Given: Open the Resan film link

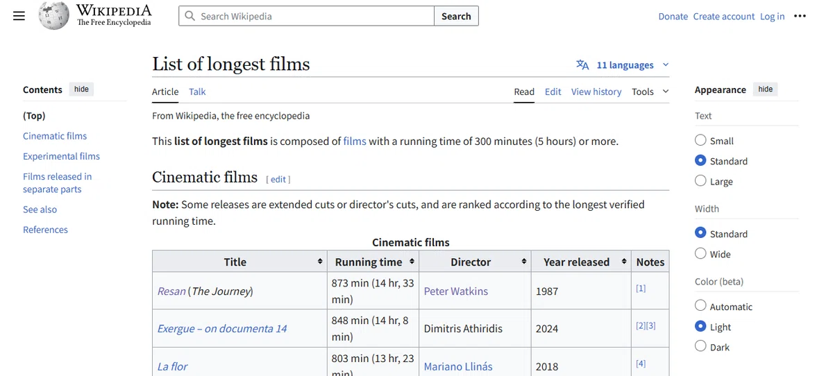Looking at the screenshot, I should click(x=171, y=291).
